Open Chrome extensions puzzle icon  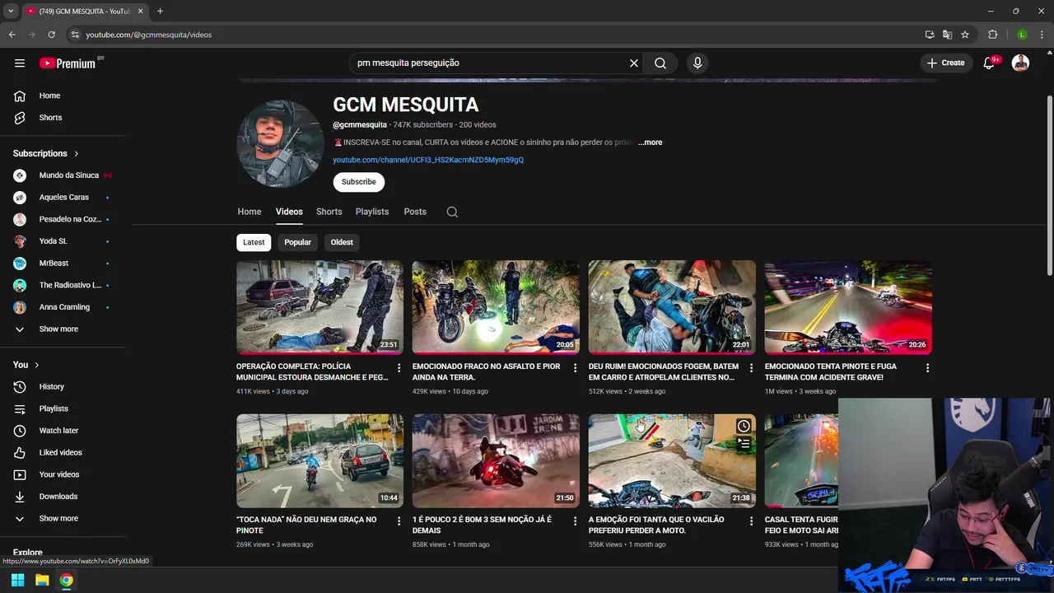tap(993, 35)
